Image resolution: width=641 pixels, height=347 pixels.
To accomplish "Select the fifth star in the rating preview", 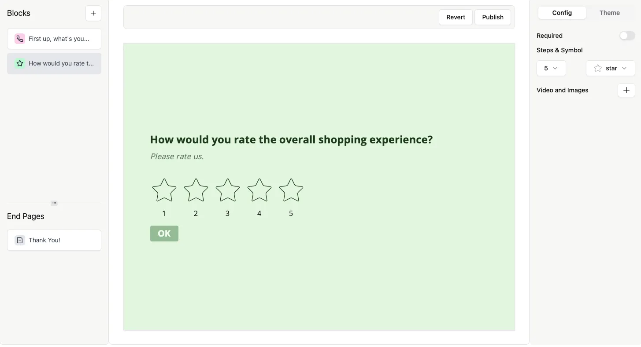I will [291, 190].
